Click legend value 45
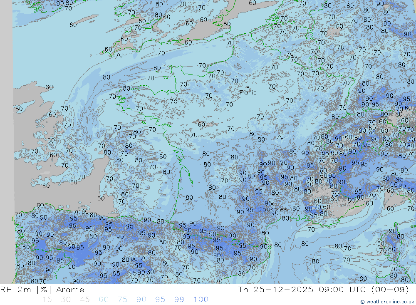Image resolution: width=416 pixels, height=305 pixels. pos(84,300)
